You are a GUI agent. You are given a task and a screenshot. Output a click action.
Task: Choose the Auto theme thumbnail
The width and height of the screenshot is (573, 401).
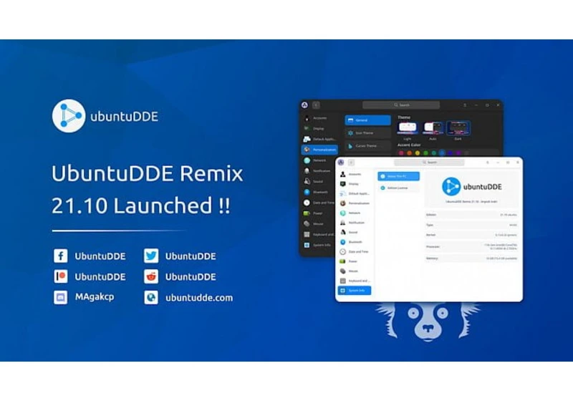pos(433,128)
